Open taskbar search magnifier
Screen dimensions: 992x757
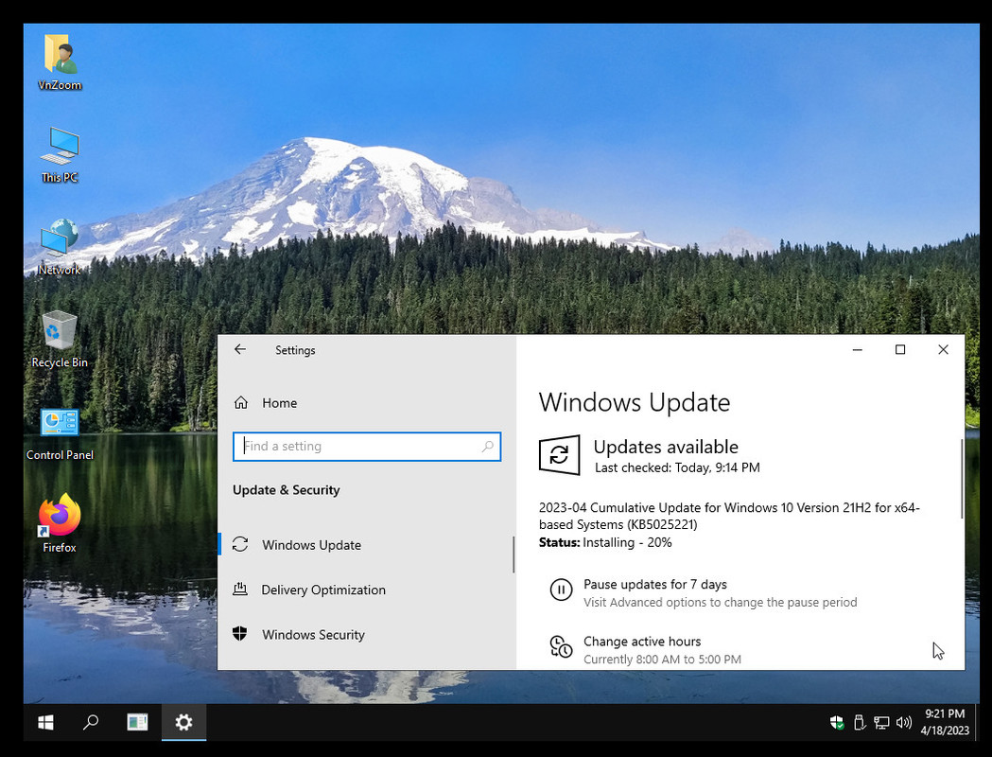pos(91,722)
